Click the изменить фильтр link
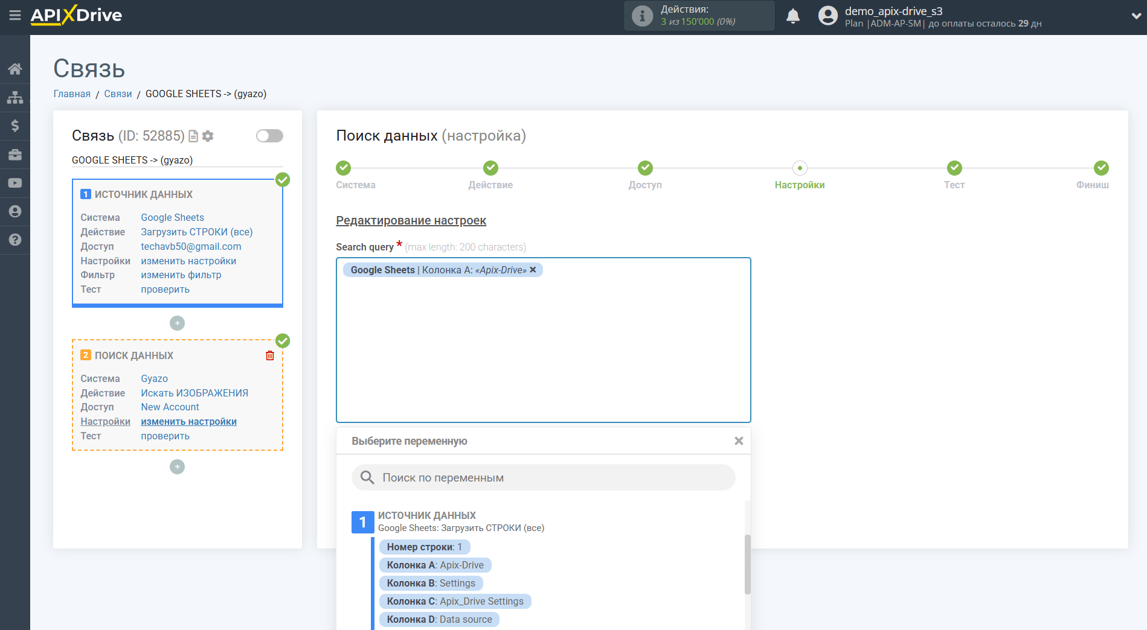Screen dimensions: 1147x630 pos(181,275)
